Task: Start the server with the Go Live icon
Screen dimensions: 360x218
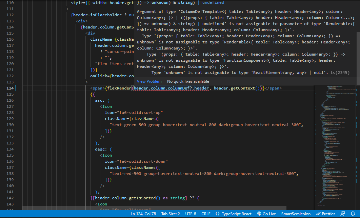Action: [x=266, y=214]
